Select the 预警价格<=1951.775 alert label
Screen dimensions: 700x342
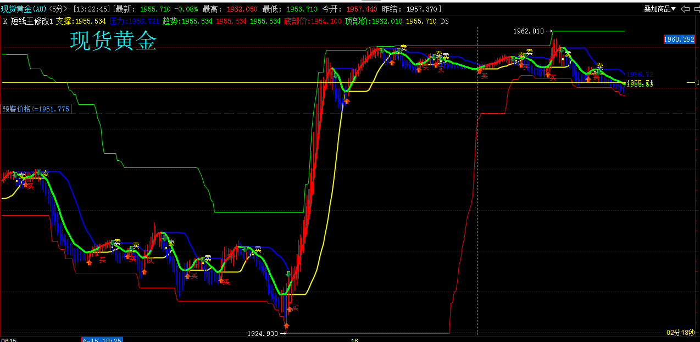click(x=36, y=109)
